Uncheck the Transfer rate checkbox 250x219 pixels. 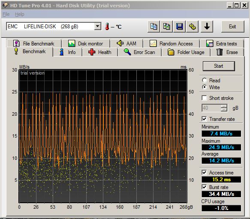[x=204, y=119]
